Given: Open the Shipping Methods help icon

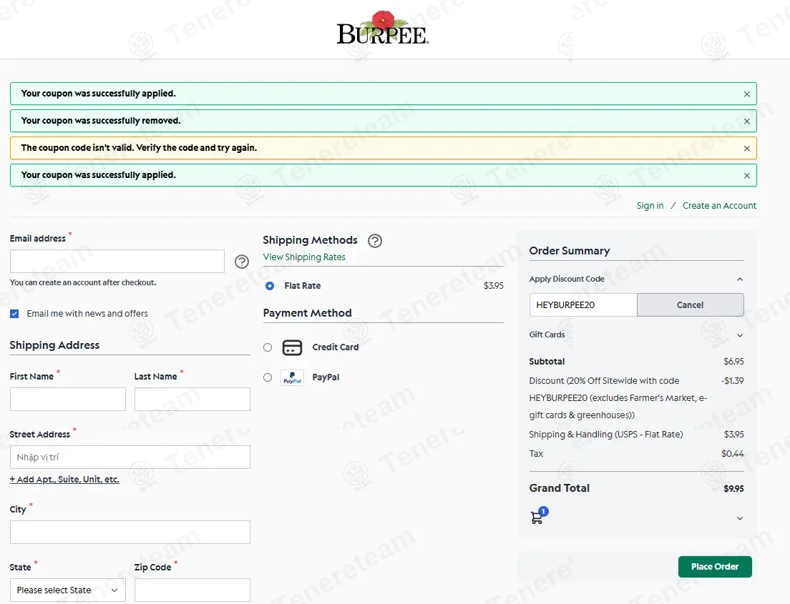Looking at the screenshot, I should coord(375,241).
